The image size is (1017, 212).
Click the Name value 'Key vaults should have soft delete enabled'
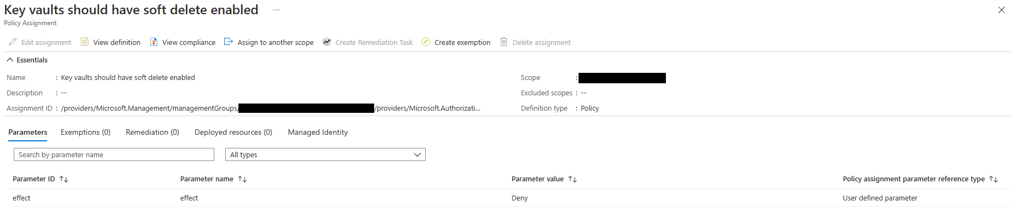coord(128,77)
